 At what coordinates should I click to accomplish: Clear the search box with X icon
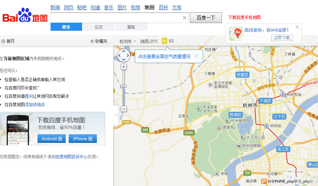coord(185,18)
